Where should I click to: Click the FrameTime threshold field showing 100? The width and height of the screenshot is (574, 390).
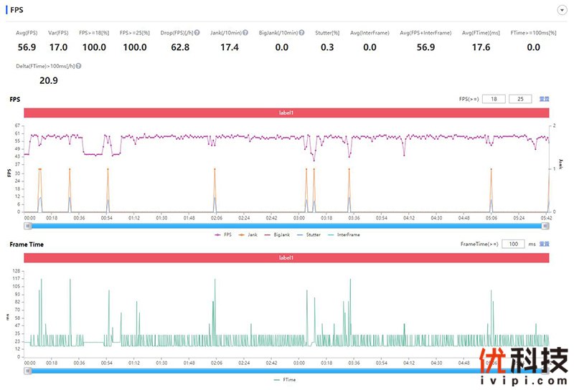point(513,244)
